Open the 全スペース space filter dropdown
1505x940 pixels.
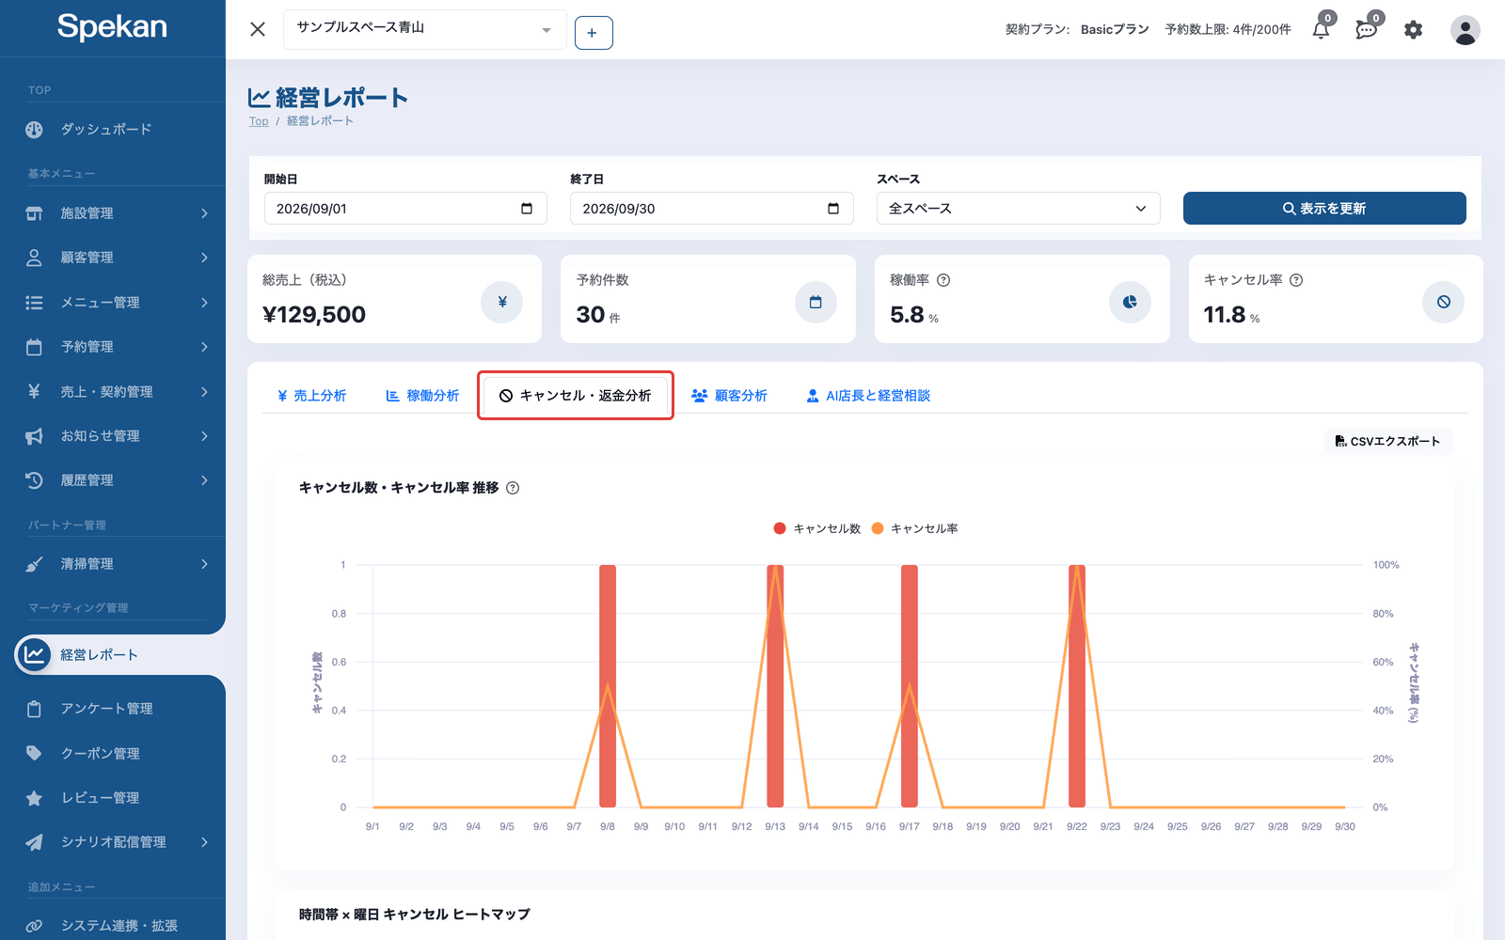(1018, 209)
